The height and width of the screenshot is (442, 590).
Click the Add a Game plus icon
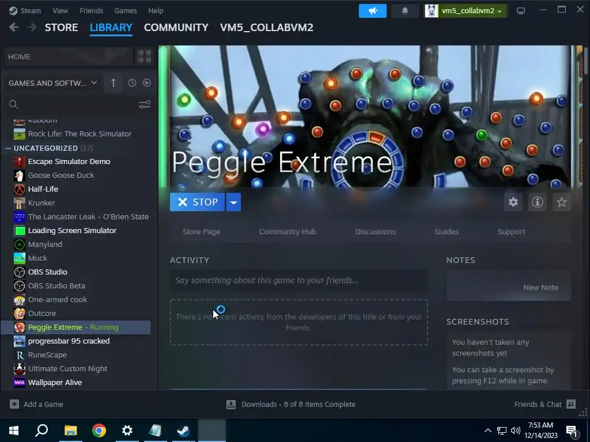(x=14, y=405)
